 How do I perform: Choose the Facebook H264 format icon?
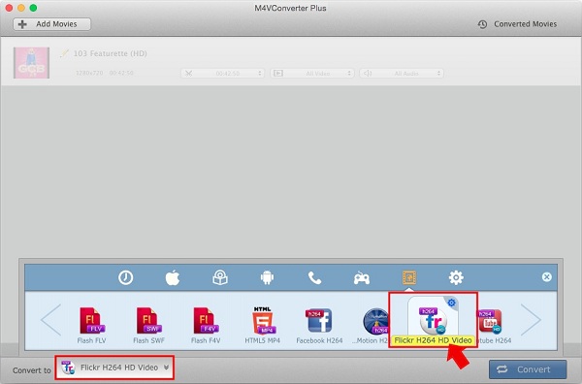(319, 321)
